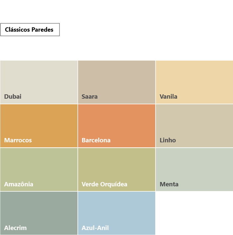Viewport: 233px width, 235px height.
Task: Choose the Verde Orquídea swatch
Action: tap(117, 170)
